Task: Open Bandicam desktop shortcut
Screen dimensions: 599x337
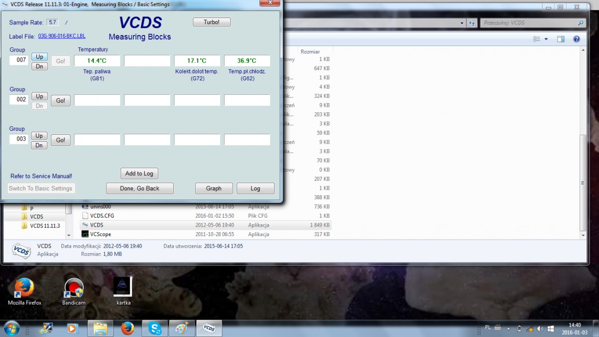Action: [x=74, y=291]
